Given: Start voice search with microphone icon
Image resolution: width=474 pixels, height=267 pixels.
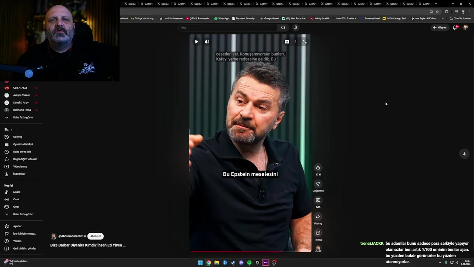Looking at the screenshot, I should pos(296,27).
